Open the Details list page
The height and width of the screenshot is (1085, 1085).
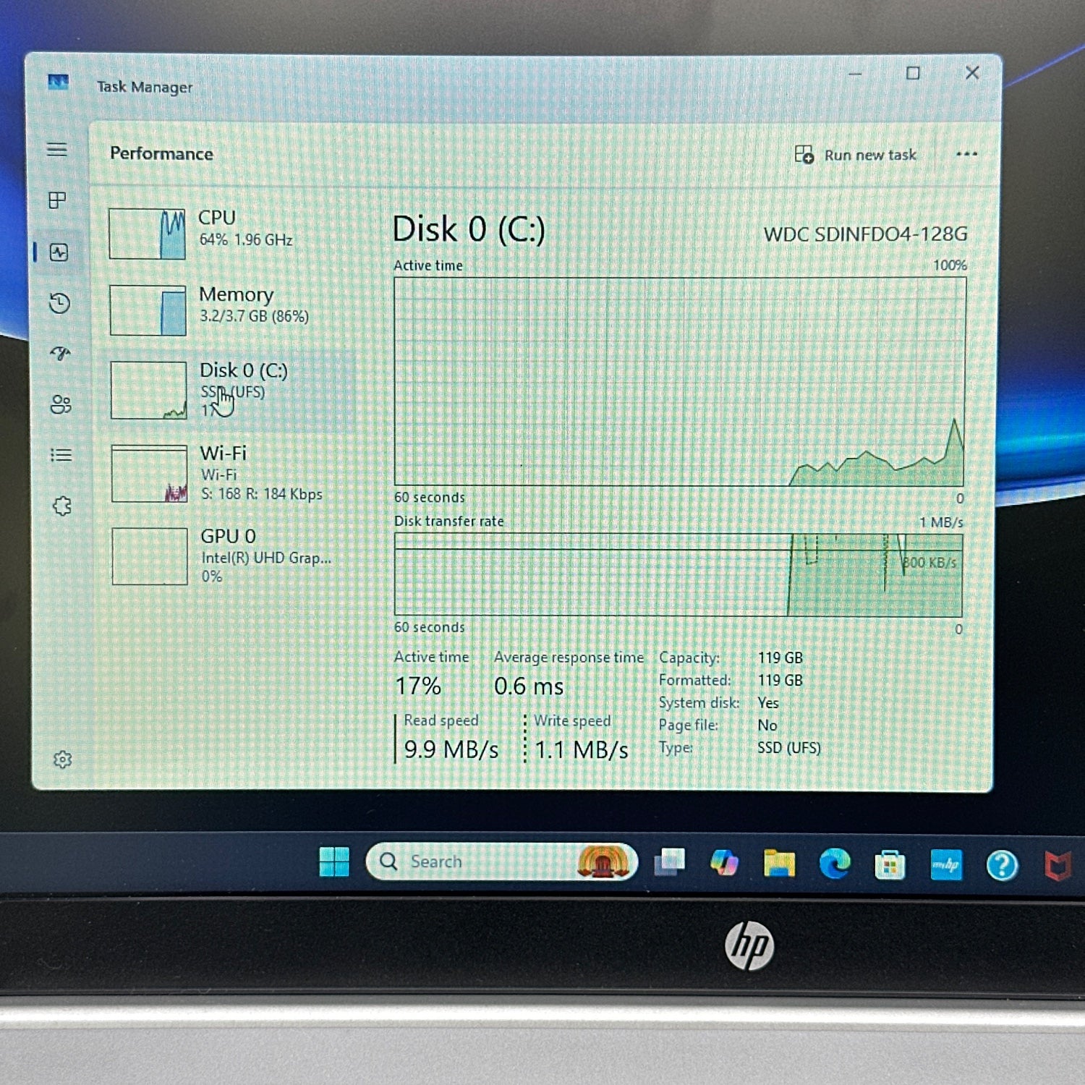(61, 455)
